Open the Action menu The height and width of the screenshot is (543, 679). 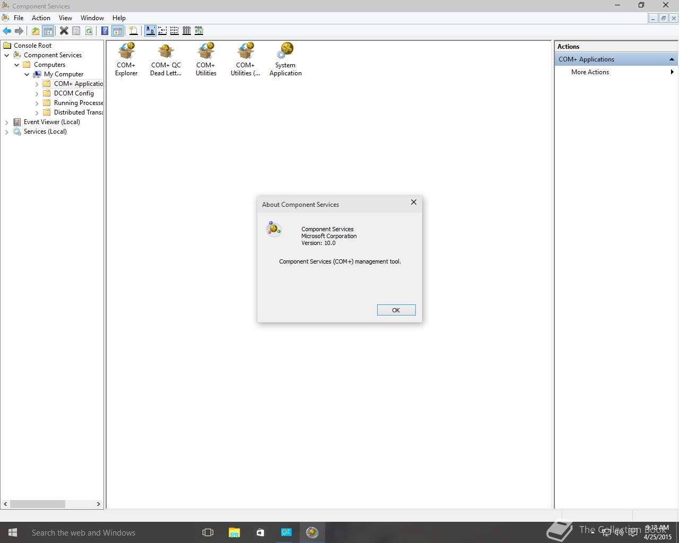click(x=41, y=18)
